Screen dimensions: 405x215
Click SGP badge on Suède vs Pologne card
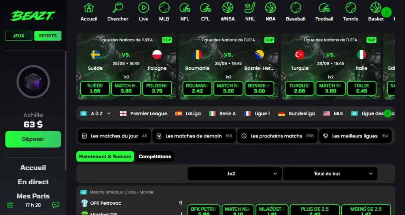click(x=167, y=40)
